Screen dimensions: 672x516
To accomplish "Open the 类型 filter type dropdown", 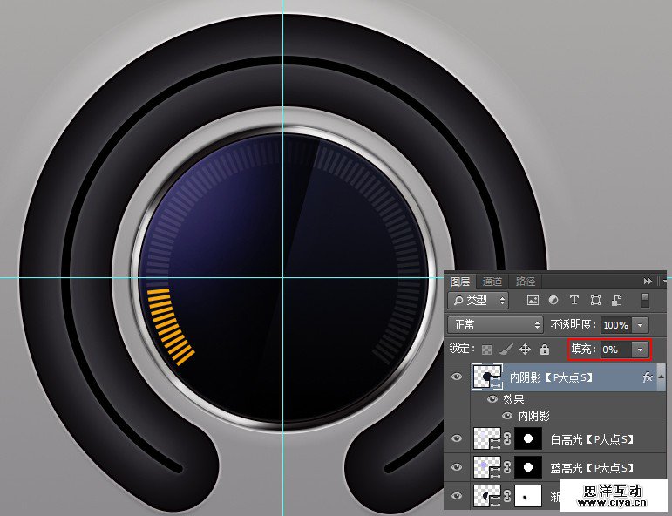I will click(478, 301).
